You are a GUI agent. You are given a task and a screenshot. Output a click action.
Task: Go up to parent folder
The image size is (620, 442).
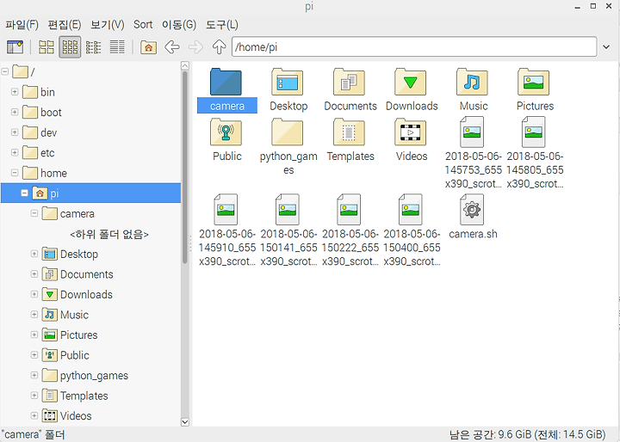coord(219,47)
